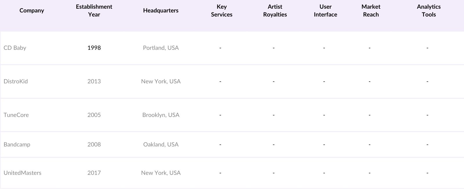The height and width of the screenshot is (189, 464).
Task: Select the CD Baby company cell
Action: (15, 48)
